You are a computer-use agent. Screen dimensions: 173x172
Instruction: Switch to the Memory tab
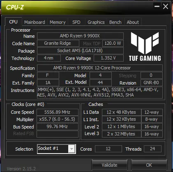point(58,22)
